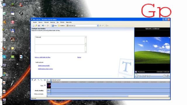Expand the Video track
The image size is (187, 105).
click(45, 85)
